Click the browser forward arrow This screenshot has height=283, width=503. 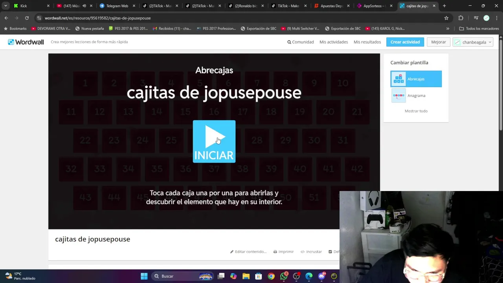[x=17, y=18]
